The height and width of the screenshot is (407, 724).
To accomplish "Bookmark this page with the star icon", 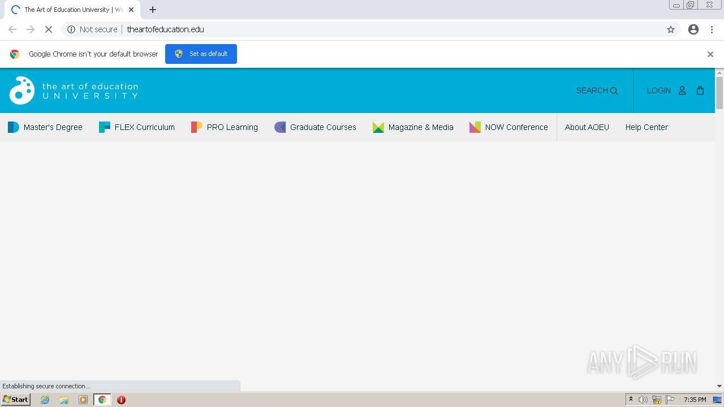I will coord(671,29).
